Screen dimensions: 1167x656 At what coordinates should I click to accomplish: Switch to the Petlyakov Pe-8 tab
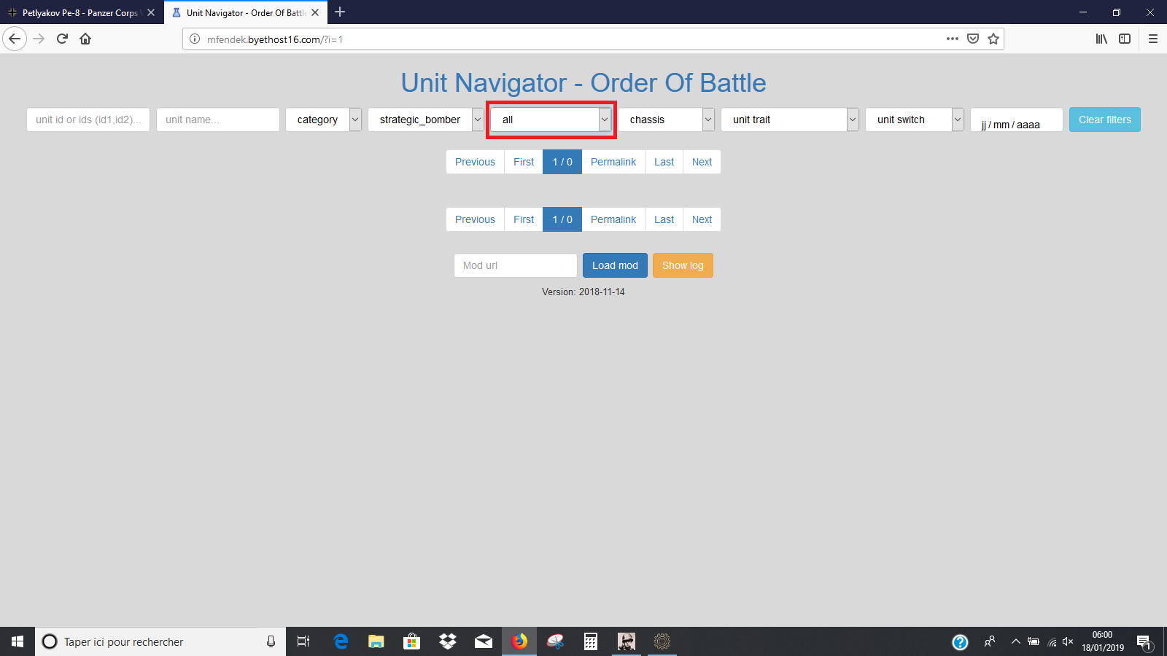pyautogui.click(x=79, y=12)
